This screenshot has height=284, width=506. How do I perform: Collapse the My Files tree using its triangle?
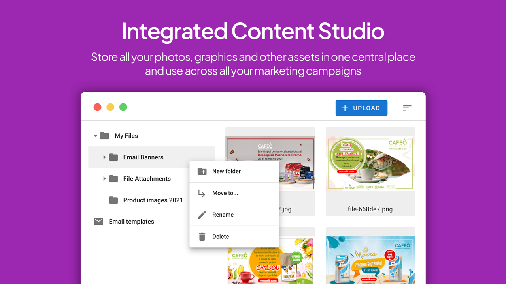click(95, 135)
